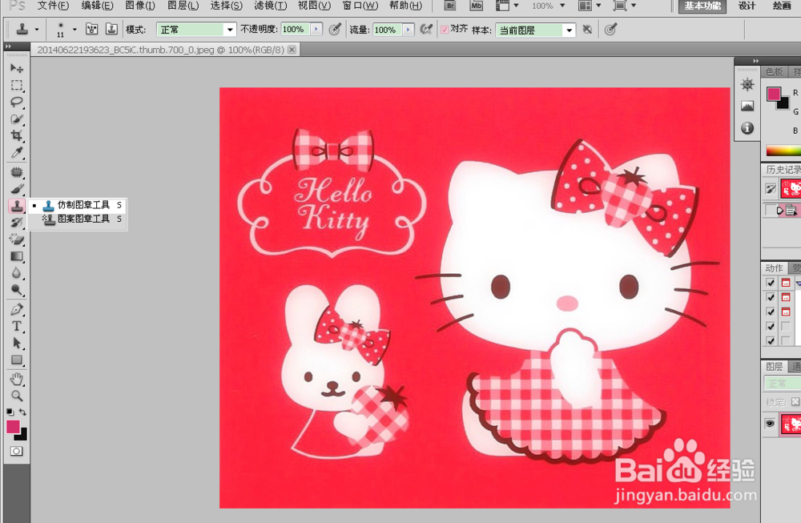This screenshot has width=801, height=523.
Task: Select the Eyedropper tool
Action: click(16, 153)
